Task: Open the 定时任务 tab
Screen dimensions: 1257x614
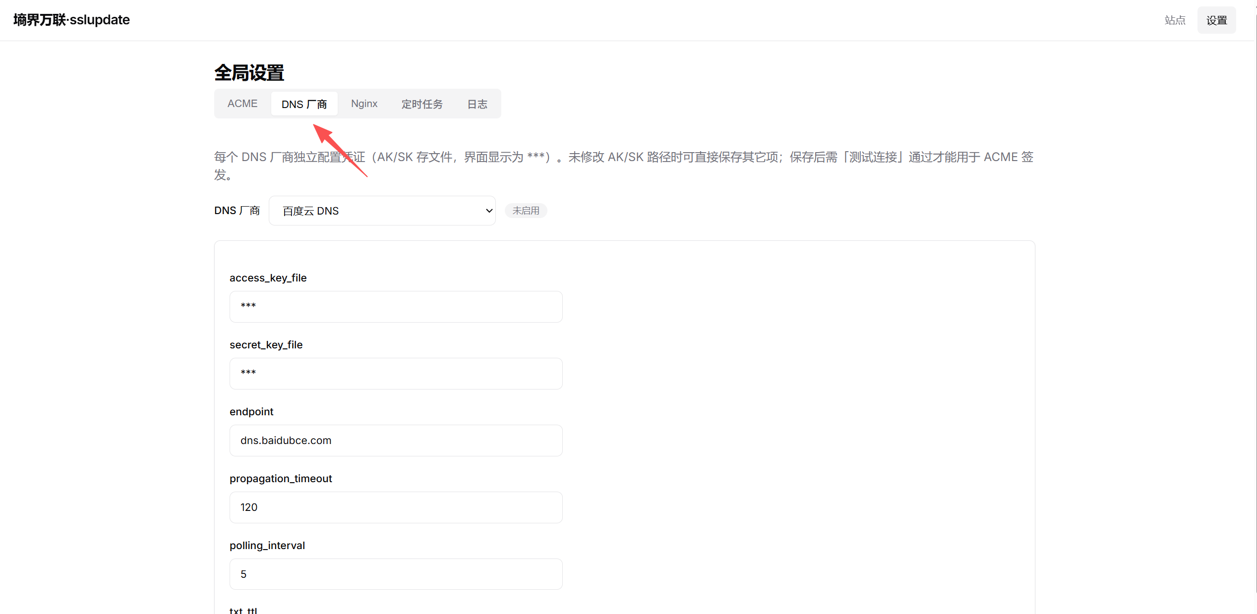Action: 422,104
